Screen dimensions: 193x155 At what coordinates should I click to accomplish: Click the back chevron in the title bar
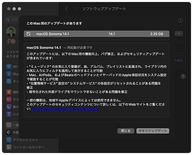click(x=67, y=9)
